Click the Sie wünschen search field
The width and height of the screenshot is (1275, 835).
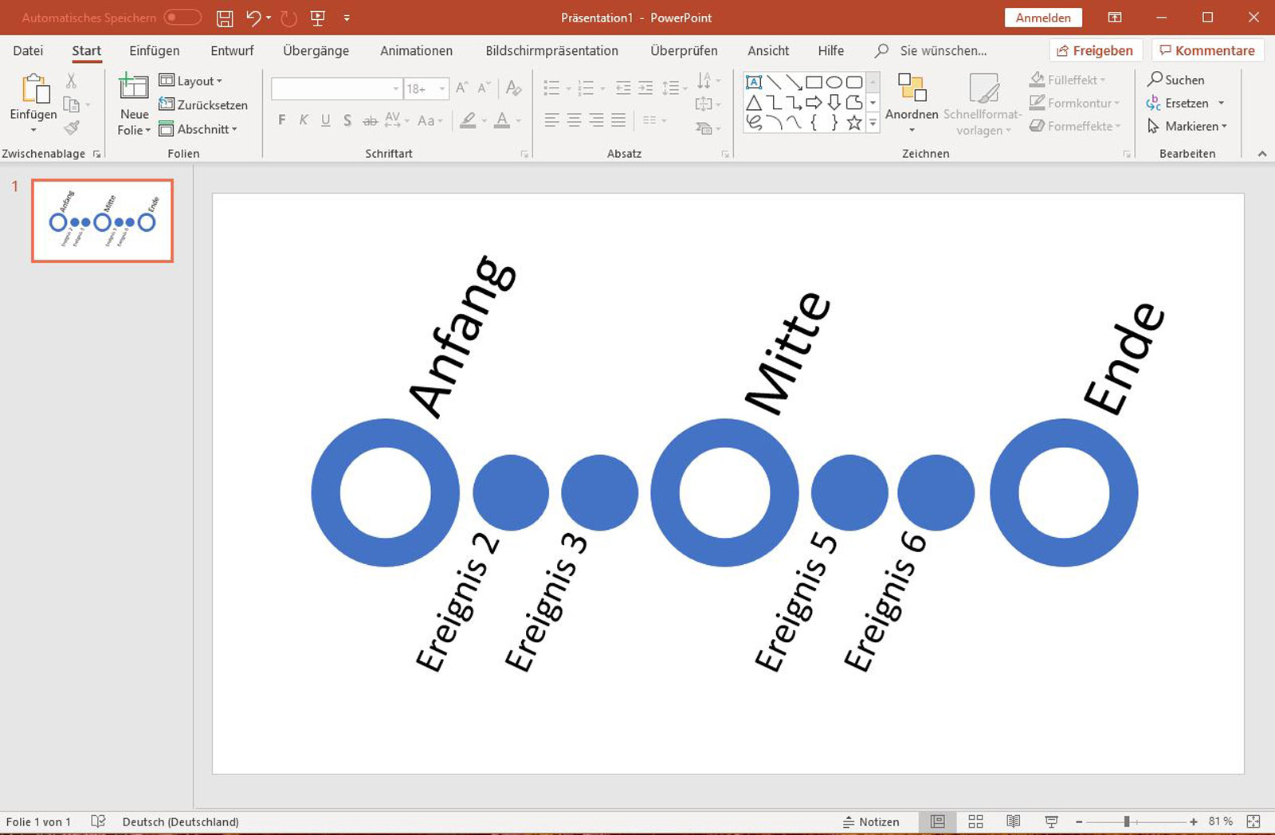(x=943, y=50)
